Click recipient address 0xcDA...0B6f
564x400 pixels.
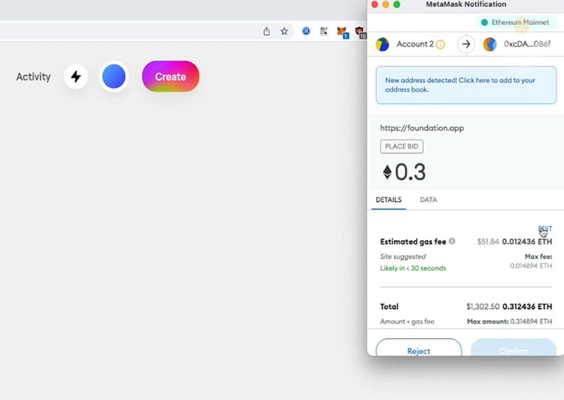pos(527,44)
